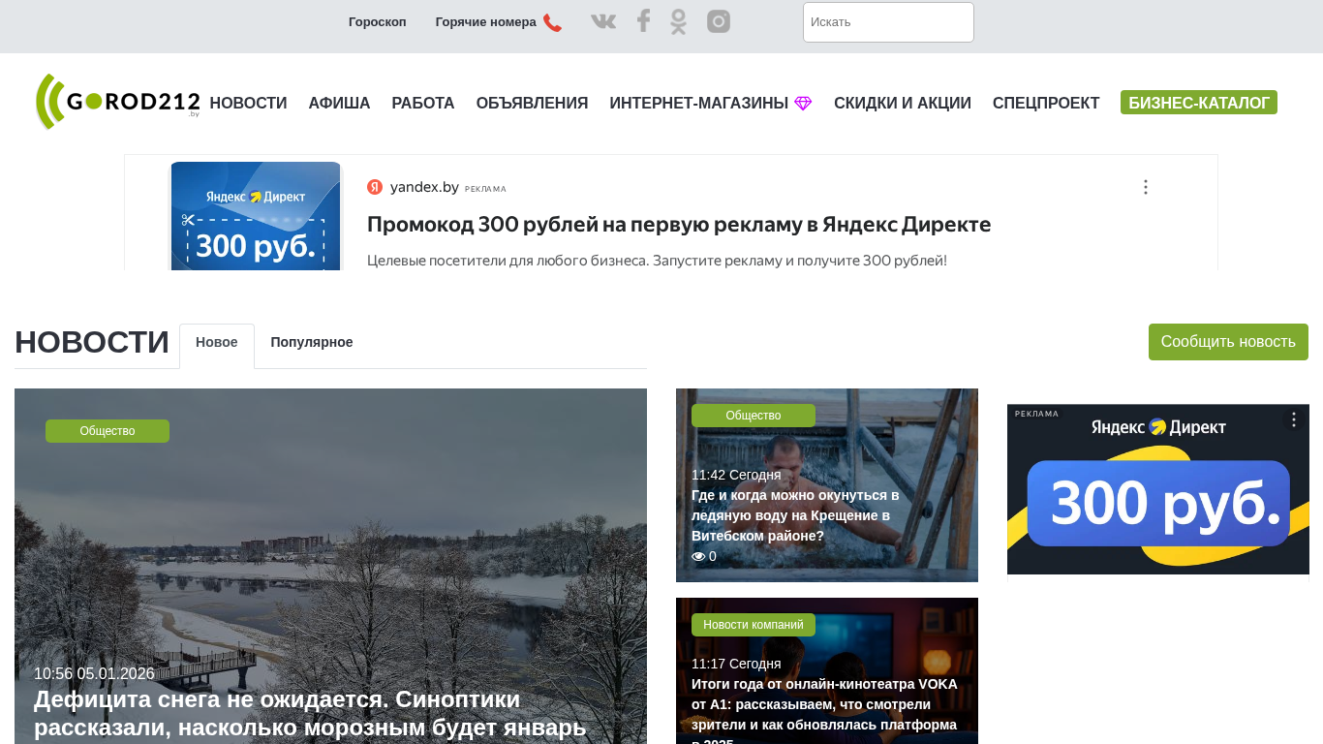Click the Gorod212 site logo
This screenshot has height=744, width=1323.
click(x=117, y=102)
